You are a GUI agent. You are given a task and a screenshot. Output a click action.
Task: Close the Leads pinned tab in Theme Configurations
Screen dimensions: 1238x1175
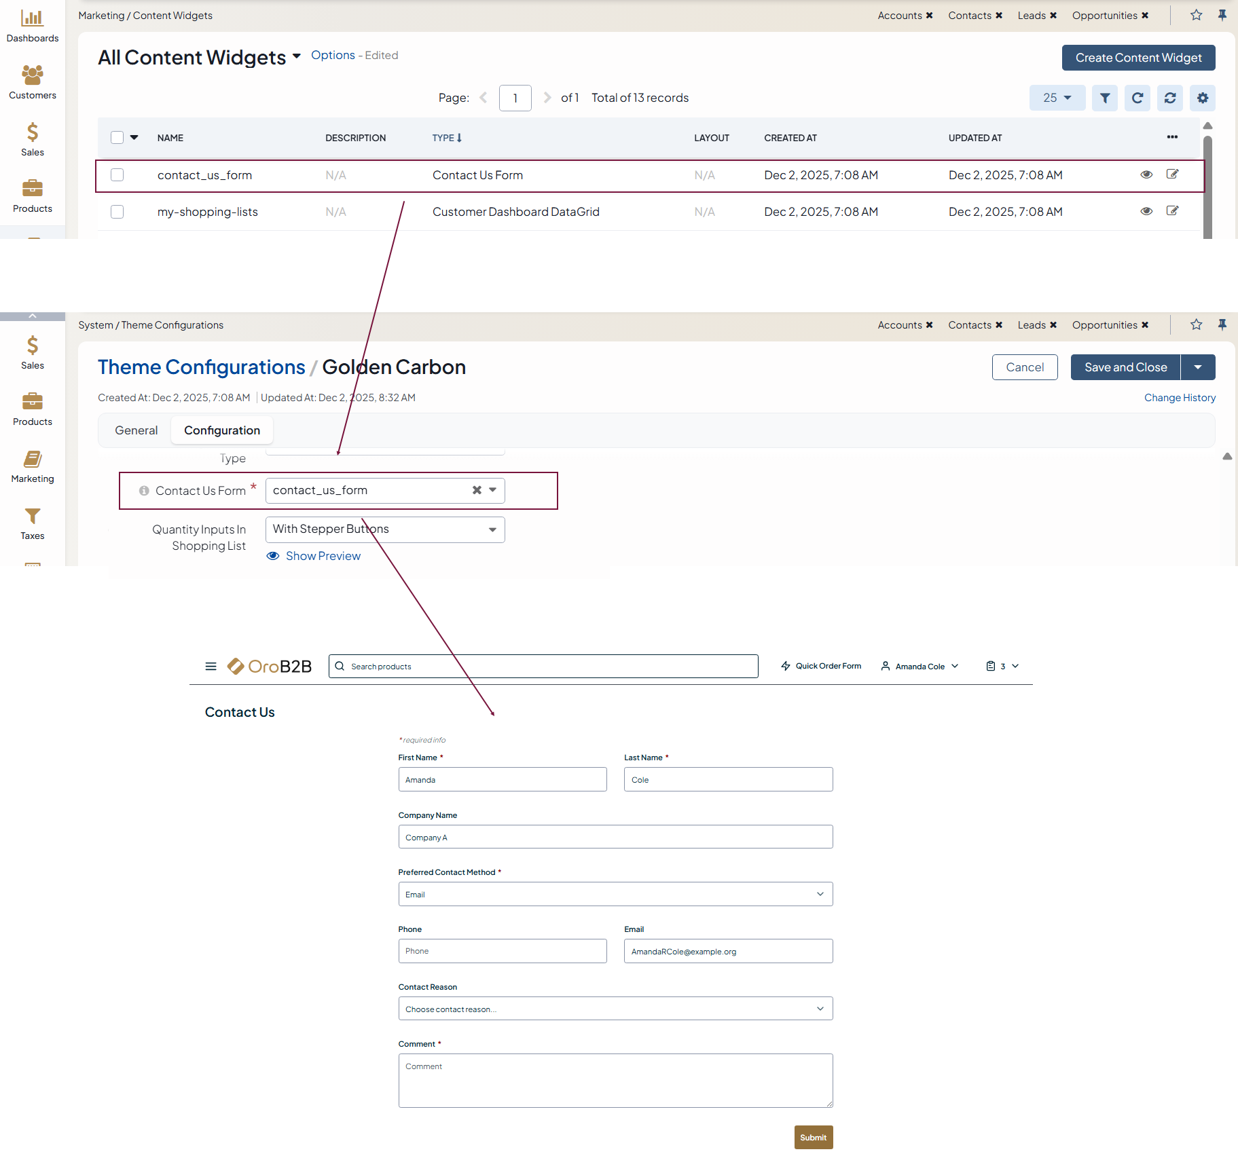click(x=1053, y=325)
